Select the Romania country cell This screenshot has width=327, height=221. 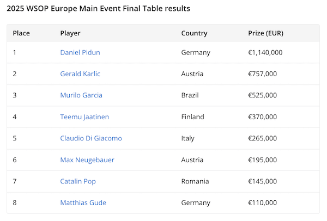195,181
